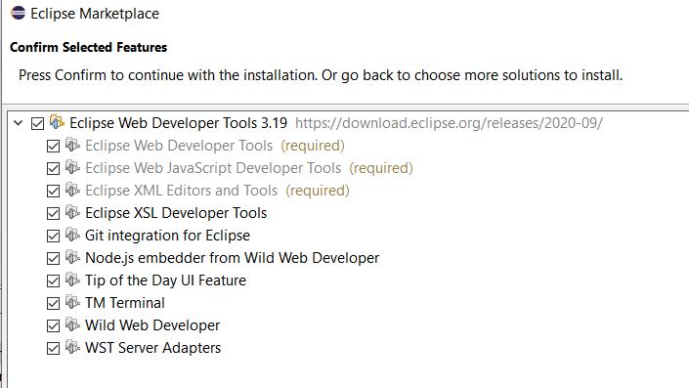Screen dimensions: 689x388
Task: Click feature icon beside Git integration for Eclipse
Action: 72,235
